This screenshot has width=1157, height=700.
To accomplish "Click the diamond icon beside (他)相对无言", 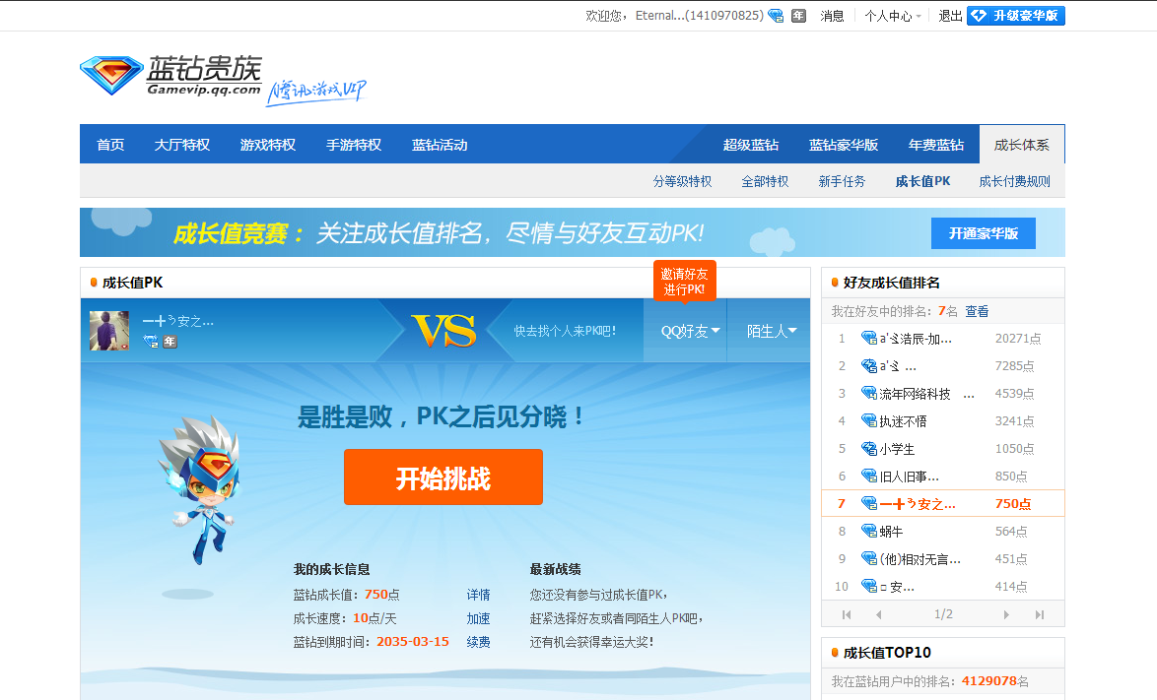I will [x=869, y=558].
